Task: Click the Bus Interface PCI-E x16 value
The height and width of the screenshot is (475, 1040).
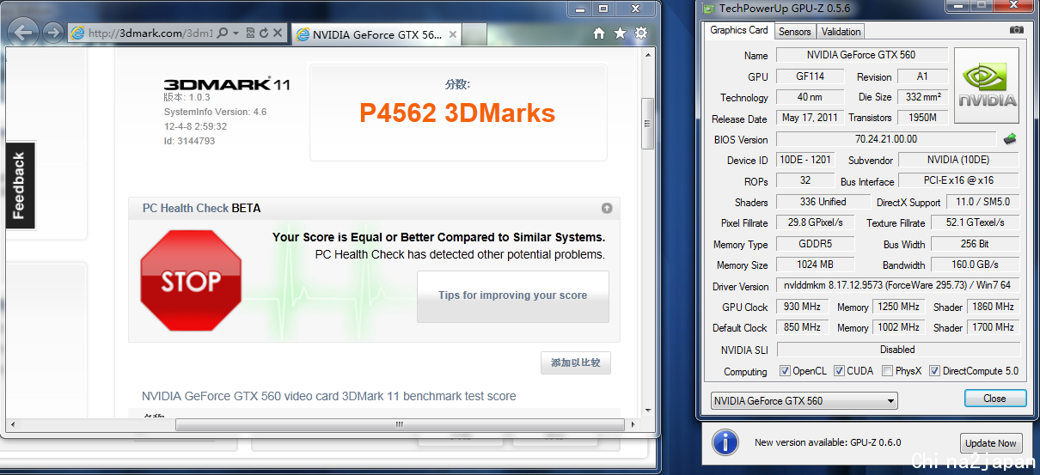Action: pyautogui.click(x=958, y=180)
